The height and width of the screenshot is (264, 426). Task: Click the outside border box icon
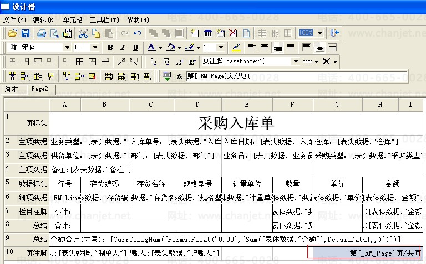[x=92, y=62]
